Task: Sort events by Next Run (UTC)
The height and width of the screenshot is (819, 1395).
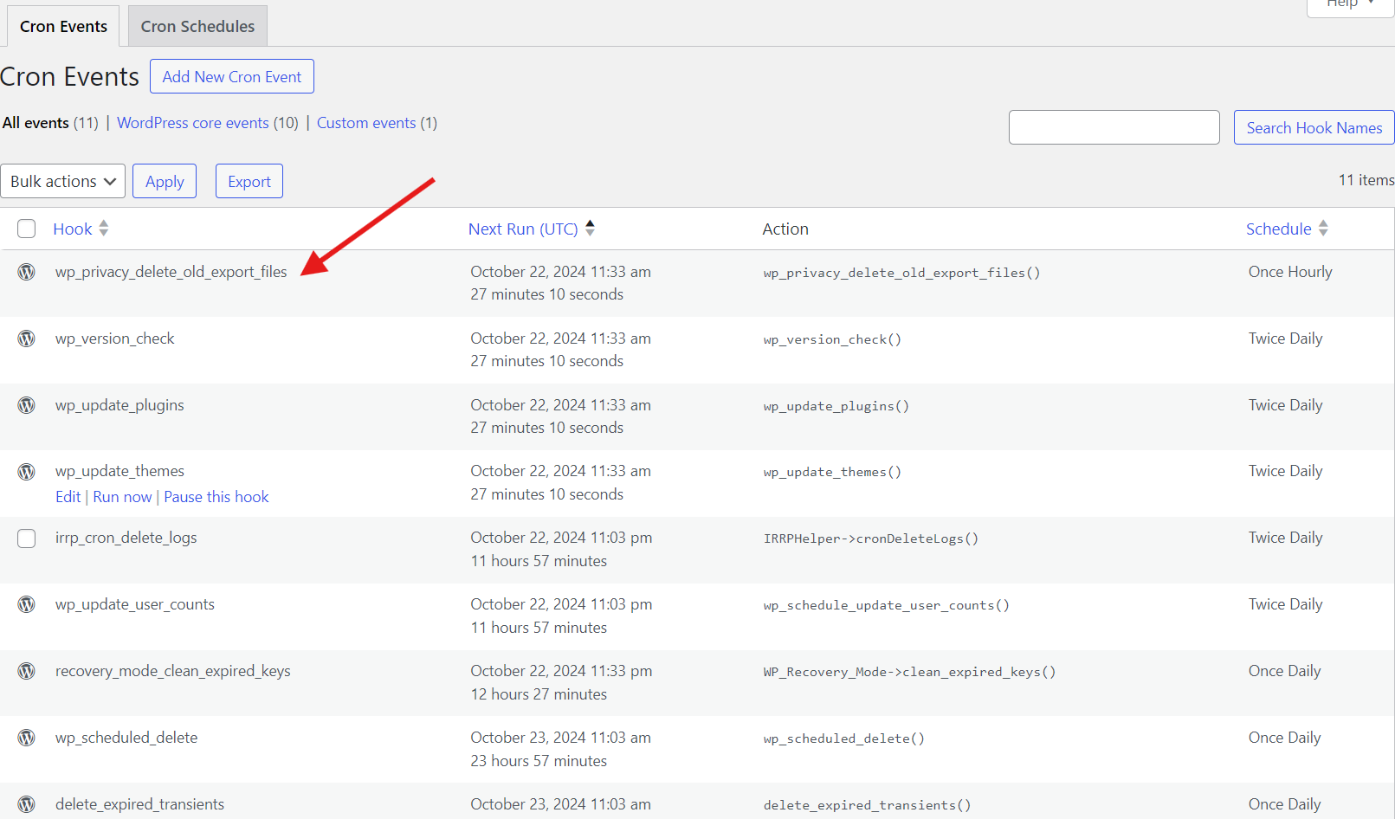Action: click(590, 228)
